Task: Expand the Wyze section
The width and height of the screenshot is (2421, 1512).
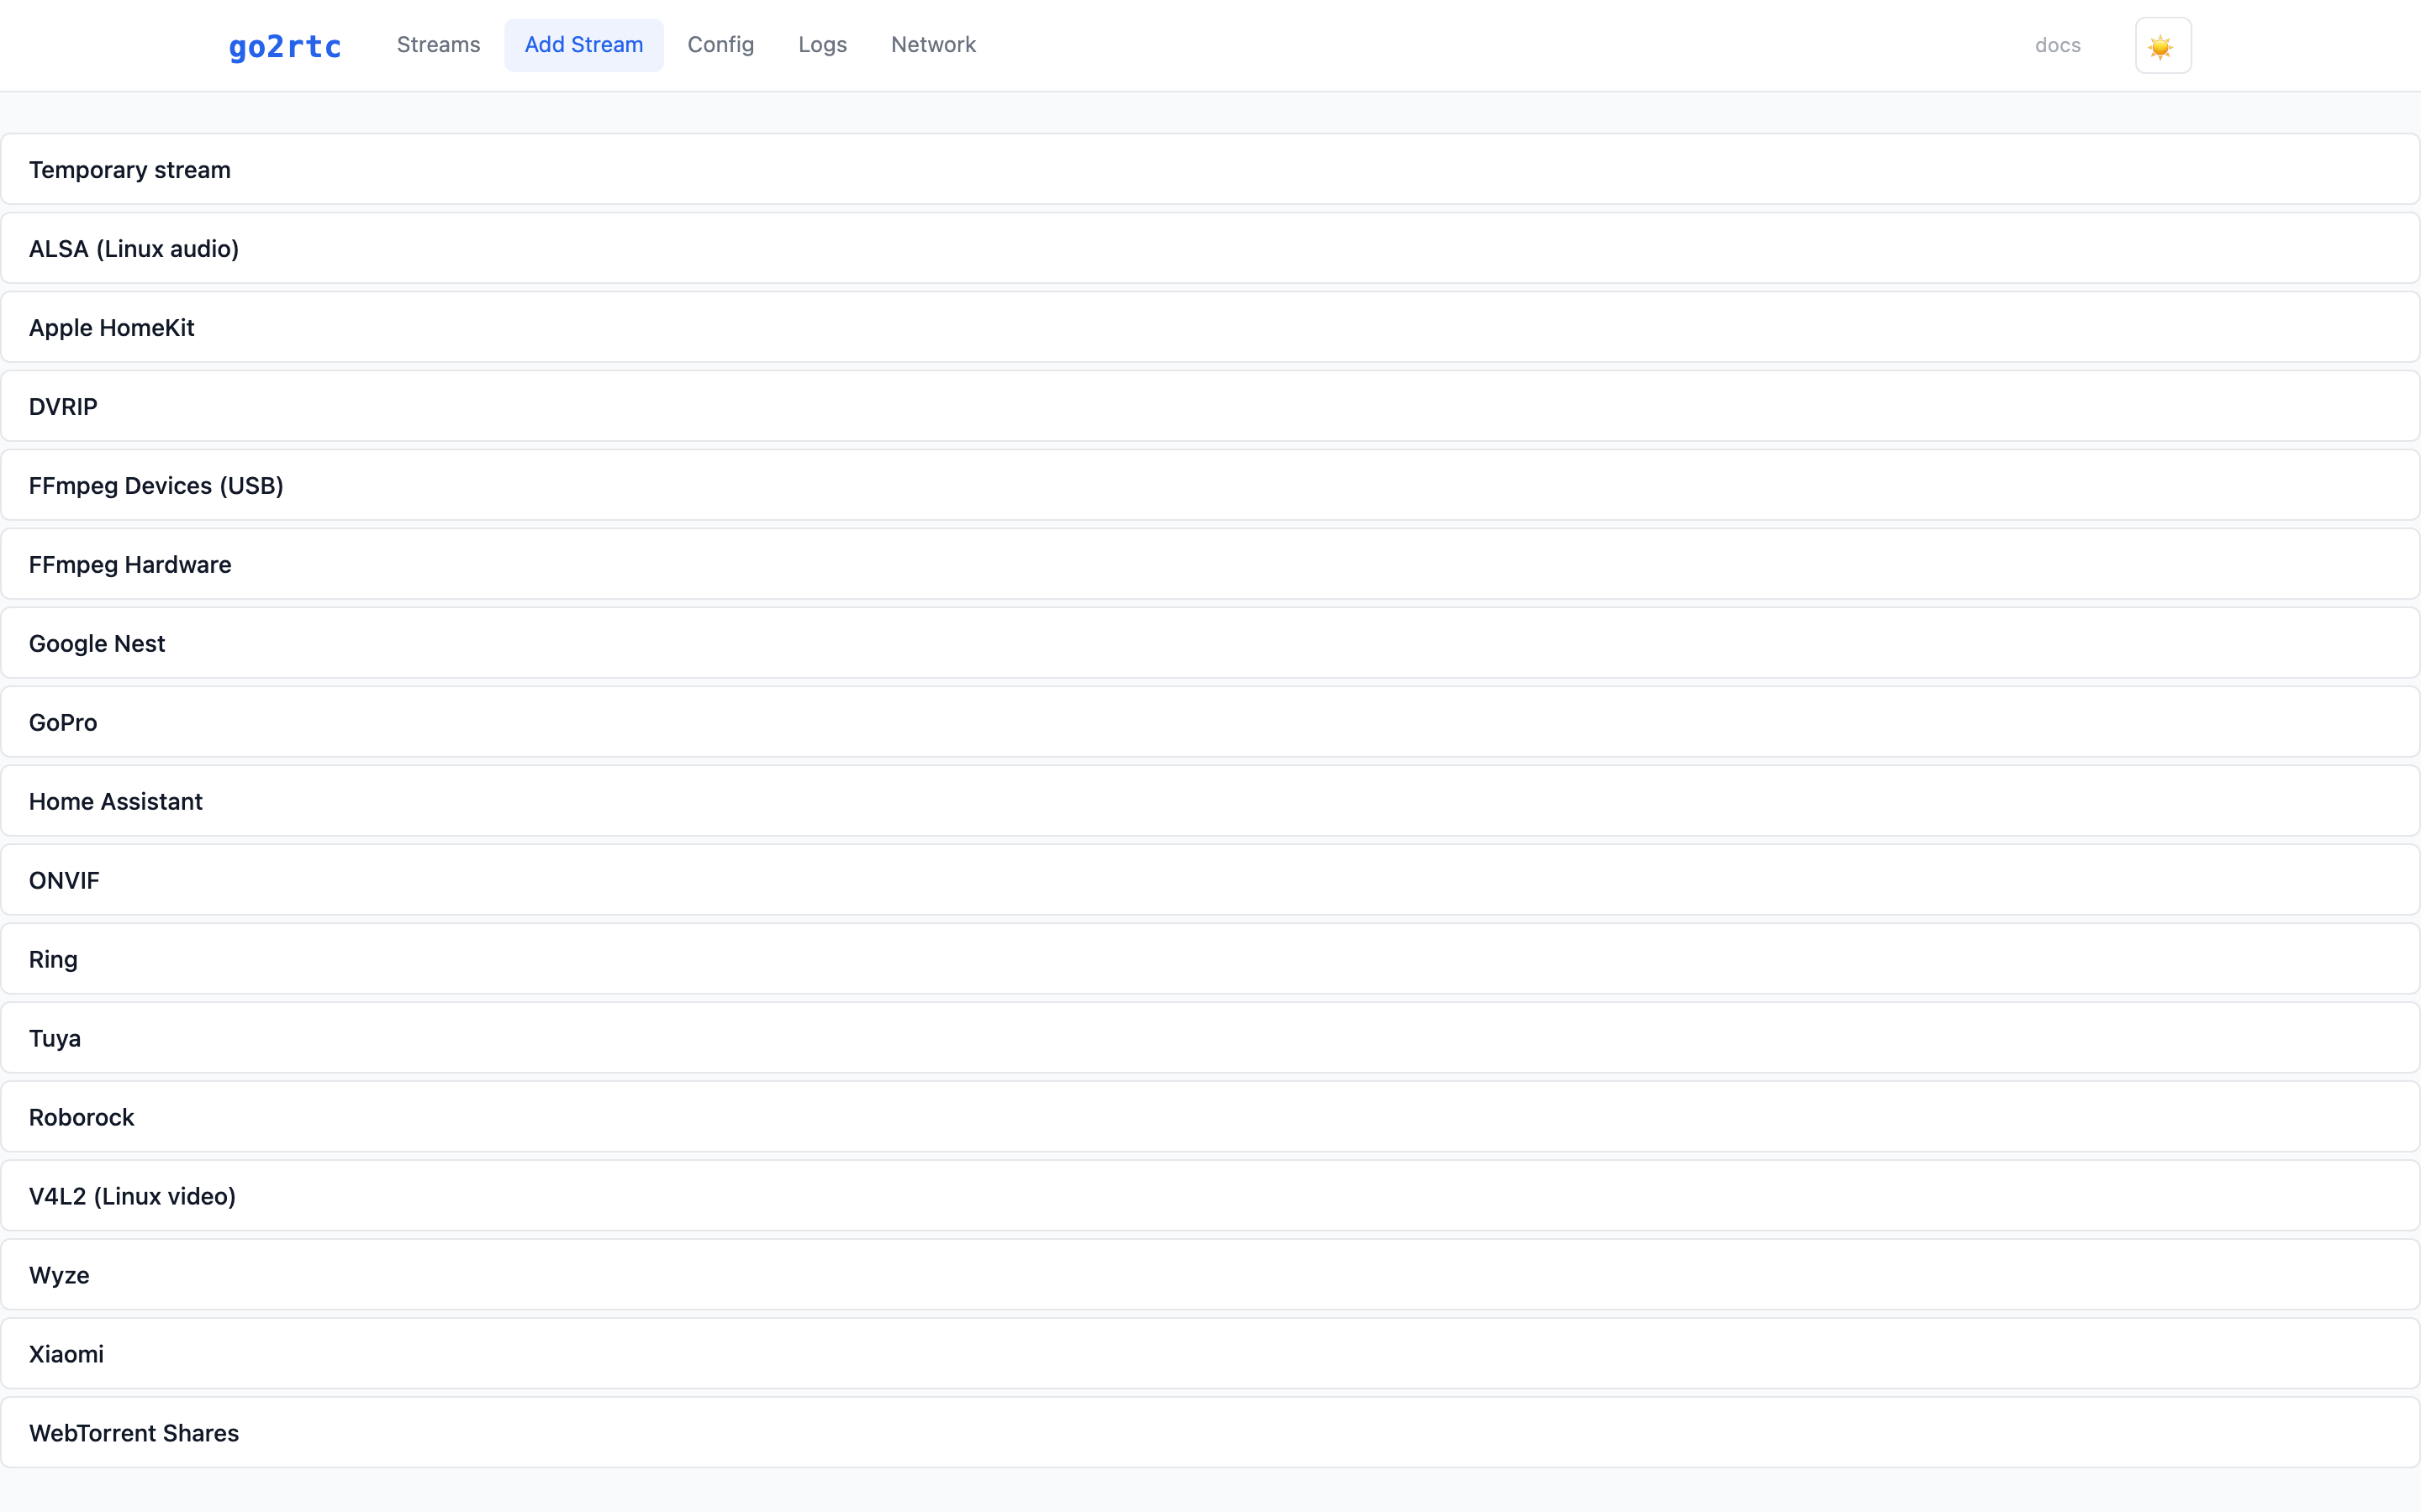Action: 1210,1276
